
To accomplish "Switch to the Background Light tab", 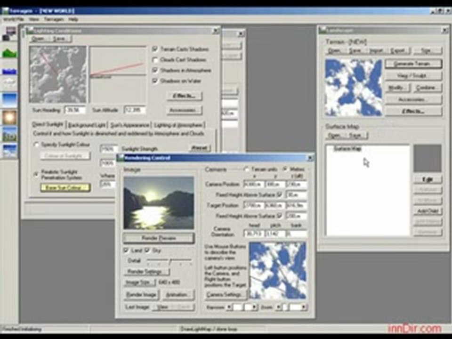I will click(x=87, y=125).
